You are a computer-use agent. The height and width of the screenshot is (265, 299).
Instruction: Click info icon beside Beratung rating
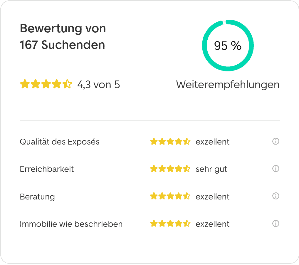tap(276, 196)
